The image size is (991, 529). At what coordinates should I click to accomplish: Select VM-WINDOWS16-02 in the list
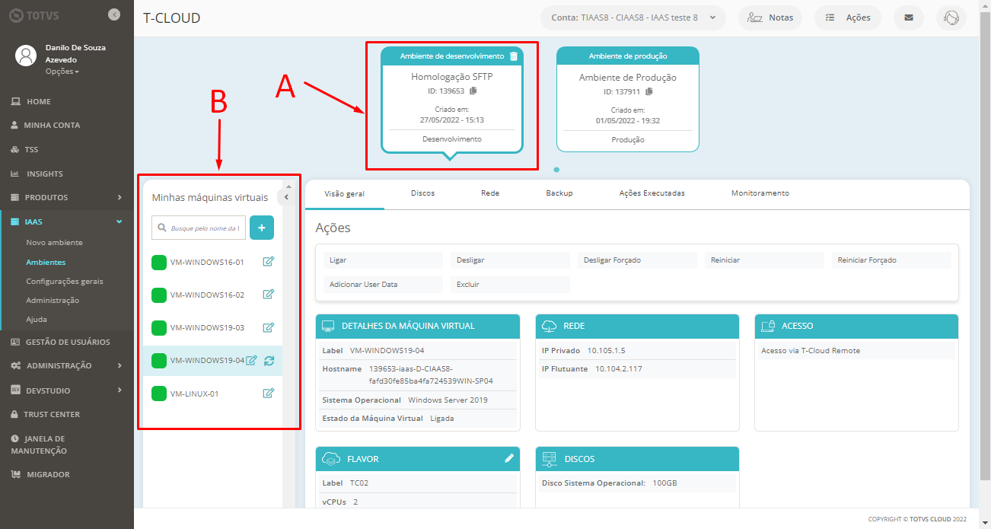[x=207, y=295]
